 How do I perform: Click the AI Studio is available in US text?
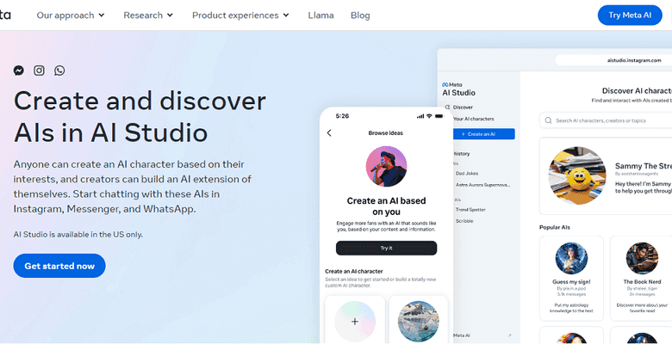click(78, 235)
